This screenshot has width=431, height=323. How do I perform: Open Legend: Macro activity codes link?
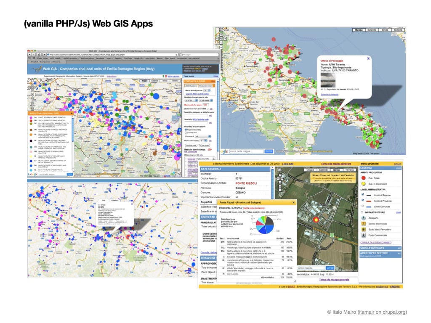pyautogui.click(x=197, y=94)
